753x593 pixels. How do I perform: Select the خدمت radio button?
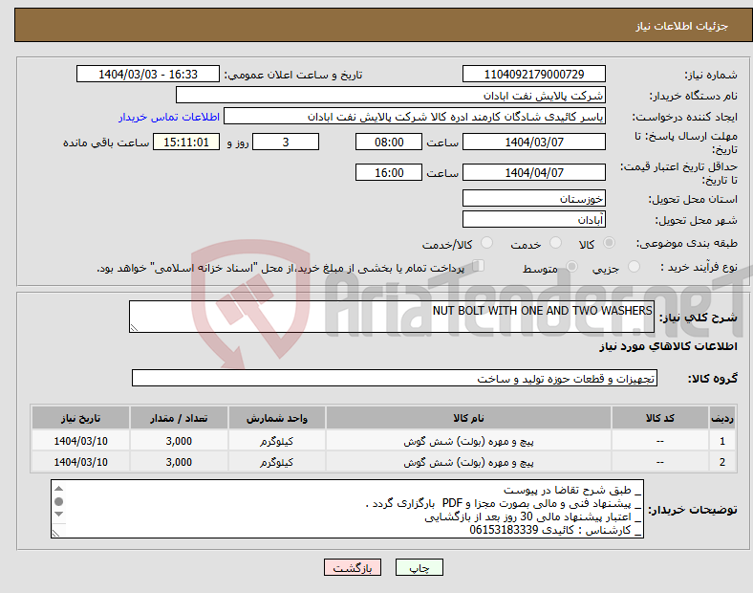tap(555, 243)
